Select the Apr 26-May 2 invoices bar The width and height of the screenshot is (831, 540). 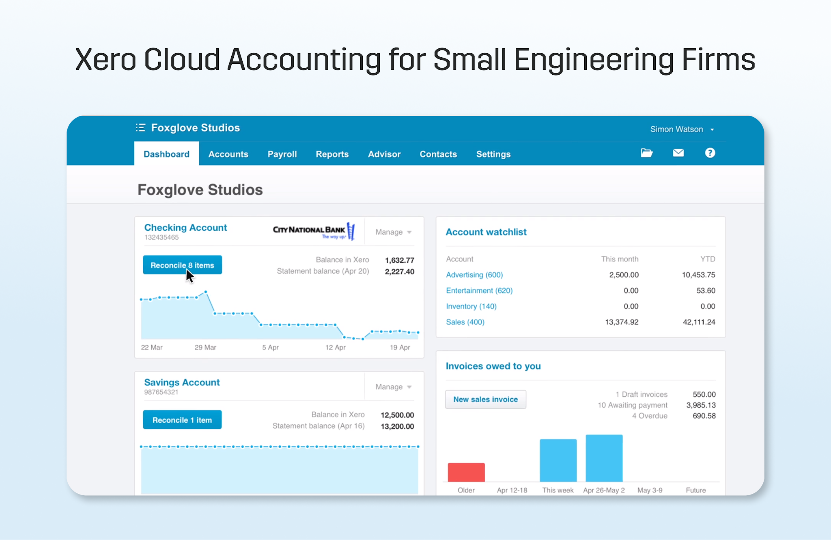tap(604, 458)
